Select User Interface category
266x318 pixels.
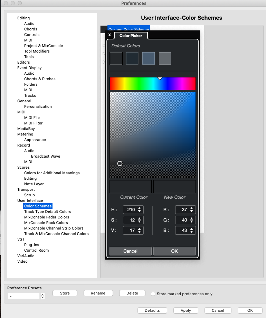(30, 200)
